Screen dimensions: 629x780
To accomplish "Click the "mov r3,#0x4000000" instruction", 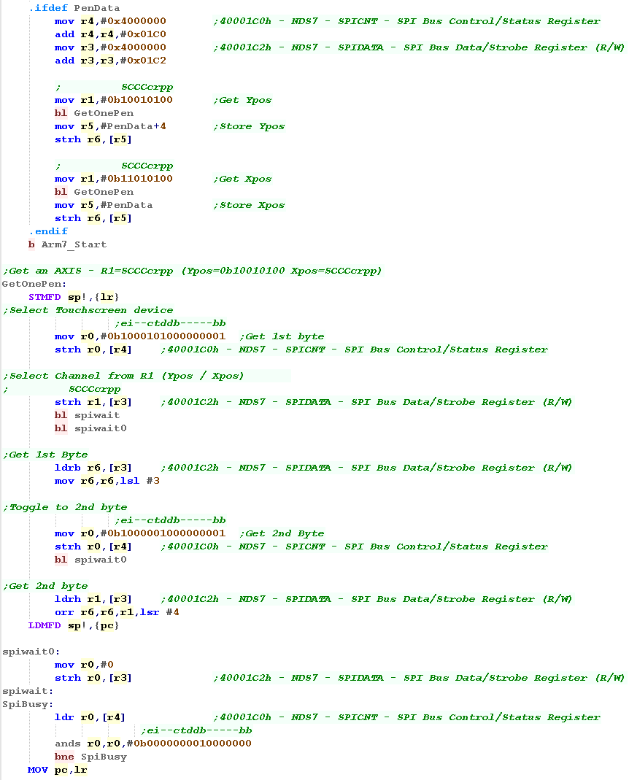I will (110, 47).
